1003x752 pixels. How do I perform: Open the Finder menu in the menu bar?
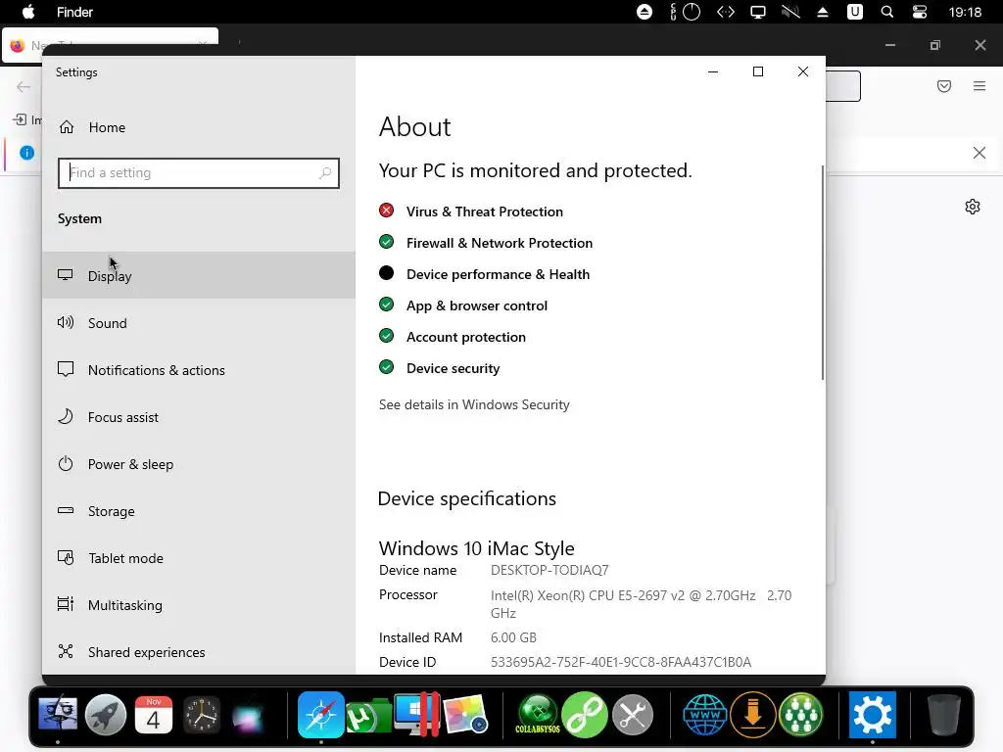(x=74, y=12)
